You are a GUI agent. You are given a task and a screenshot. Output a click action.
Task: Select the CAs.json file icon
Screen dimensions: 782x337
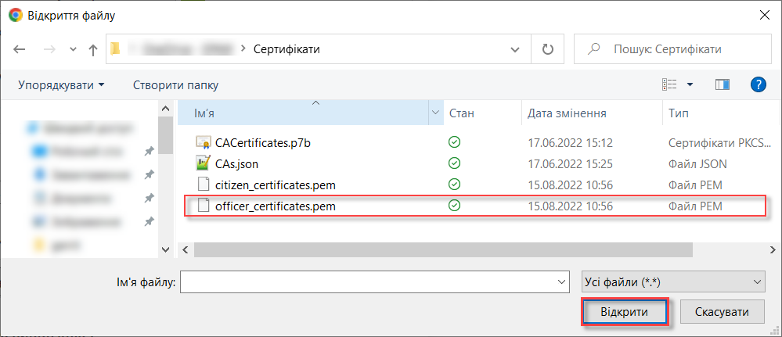203,163
